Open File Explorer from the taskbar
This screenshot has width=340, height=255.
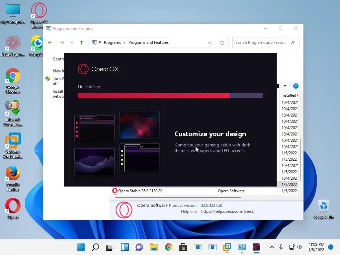[154, 247]
